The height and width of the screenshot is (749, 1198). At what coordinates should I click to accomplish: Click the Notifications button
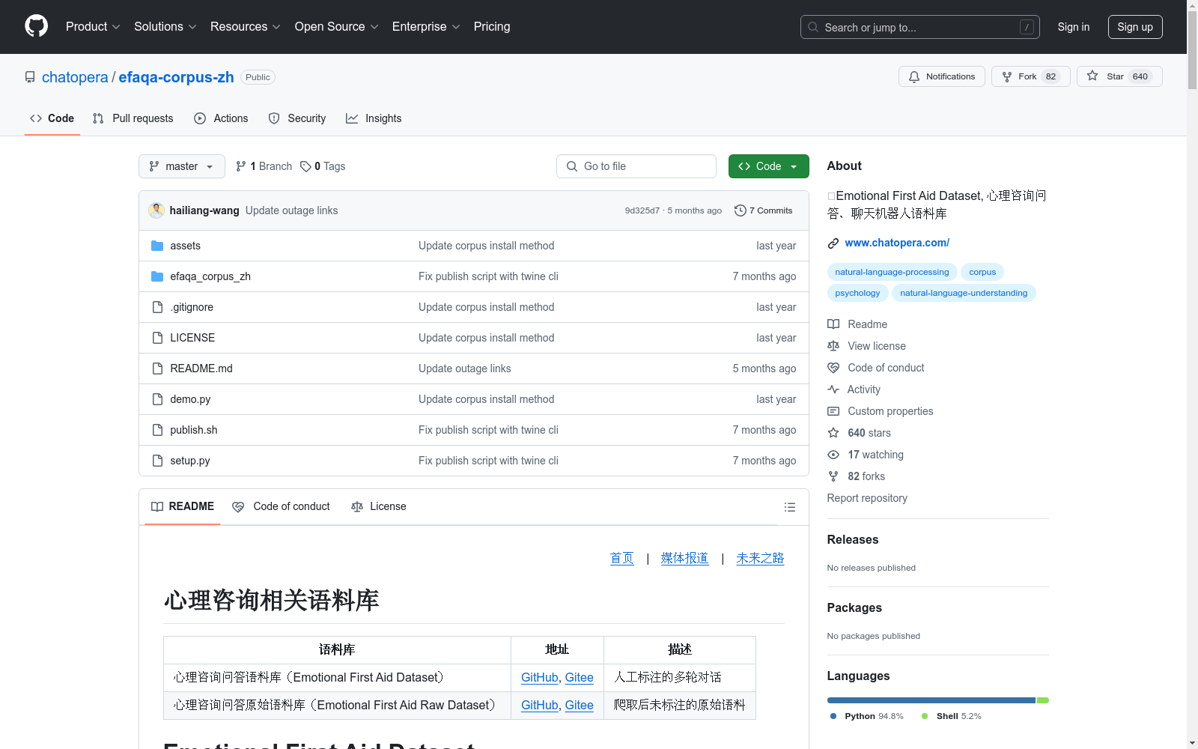(942, 76)
